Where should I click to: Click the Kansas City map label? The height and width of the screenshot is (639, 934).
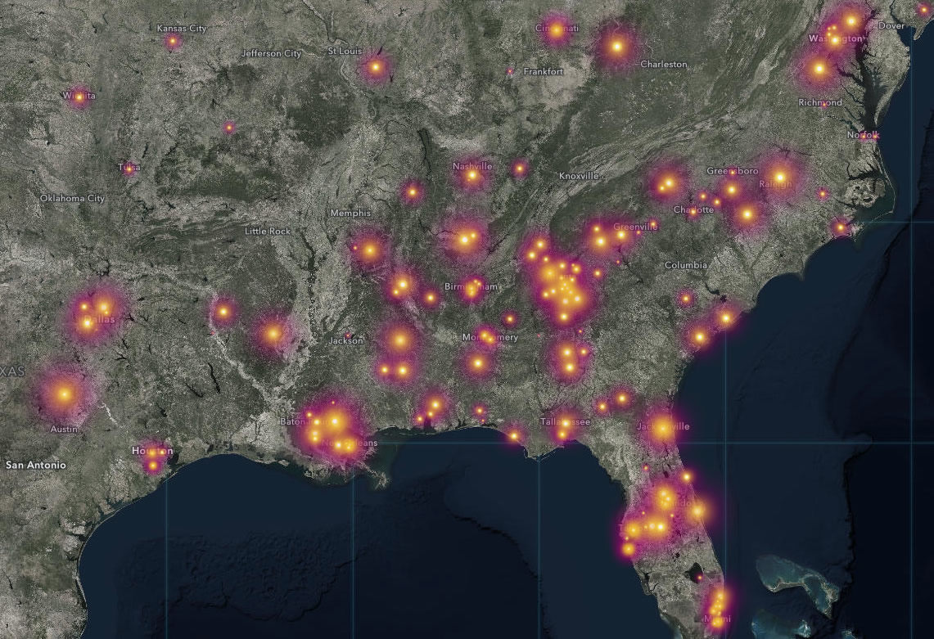pyautogui.click(x=182, y=28)
